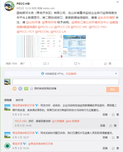
Task: Dismiss the 微博辟谣 notice banner
Action: [x=116, y=73]
